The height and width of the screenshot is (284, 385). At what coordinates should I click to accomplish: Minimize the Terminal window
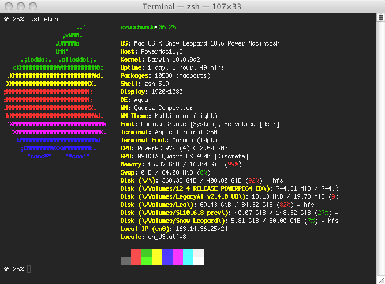point(21,6)
